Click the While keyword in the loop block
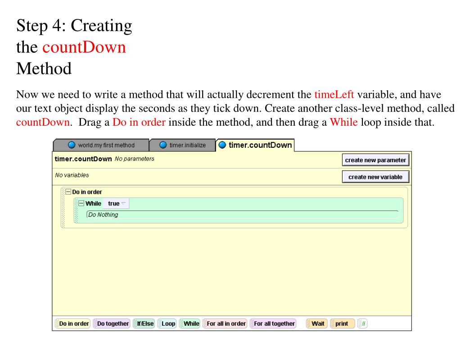461x346 pixels. click(x=93, y=204)
